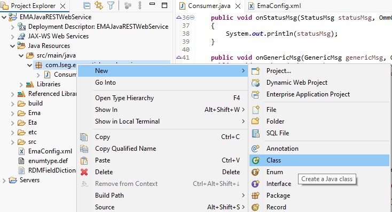The image size is (392, 212).
Task: Choose Open Type Hierarchy
Action: pyautogui.click(x=163, y=98)
